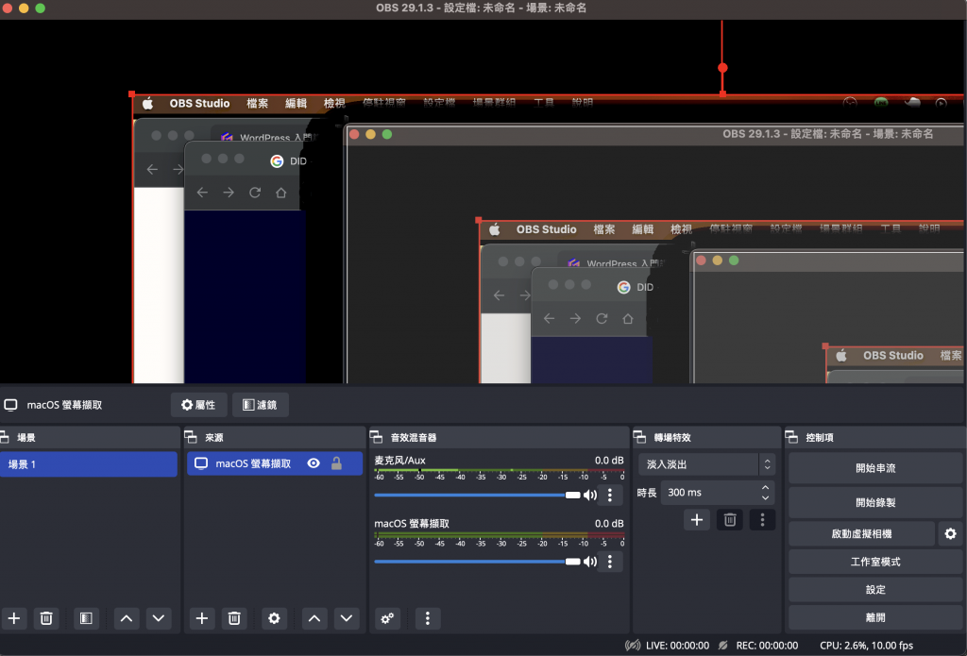
Task: Delete transition with trash button
Action: click(730, 520)
